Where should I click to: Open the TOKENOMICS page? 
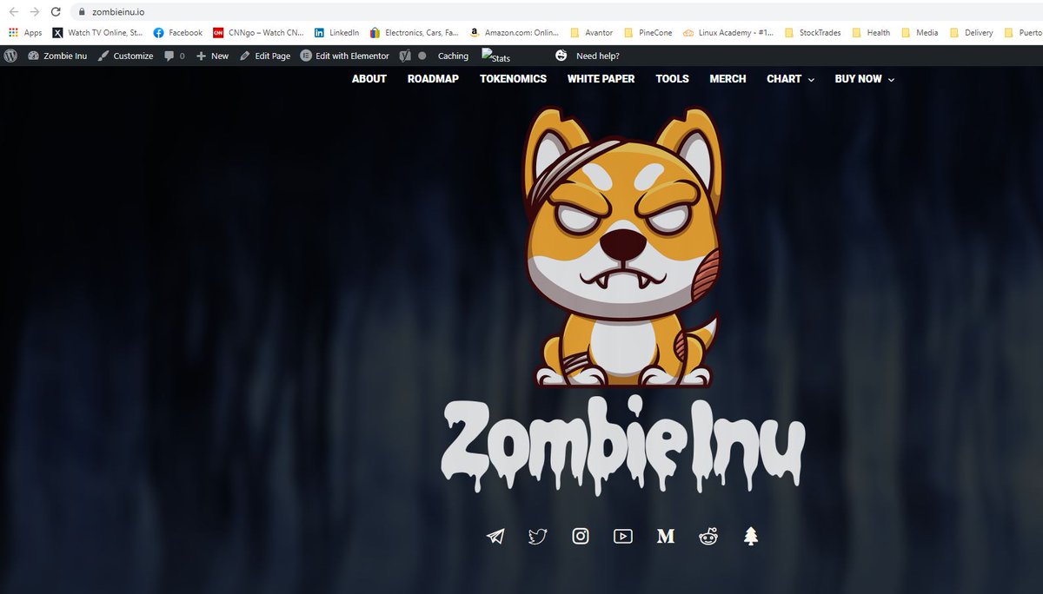(x=514, y=79)
